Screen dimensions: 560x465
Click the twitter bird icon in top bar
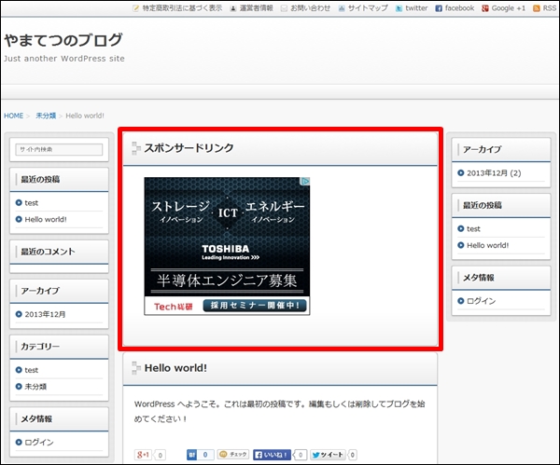pos(399,8)
